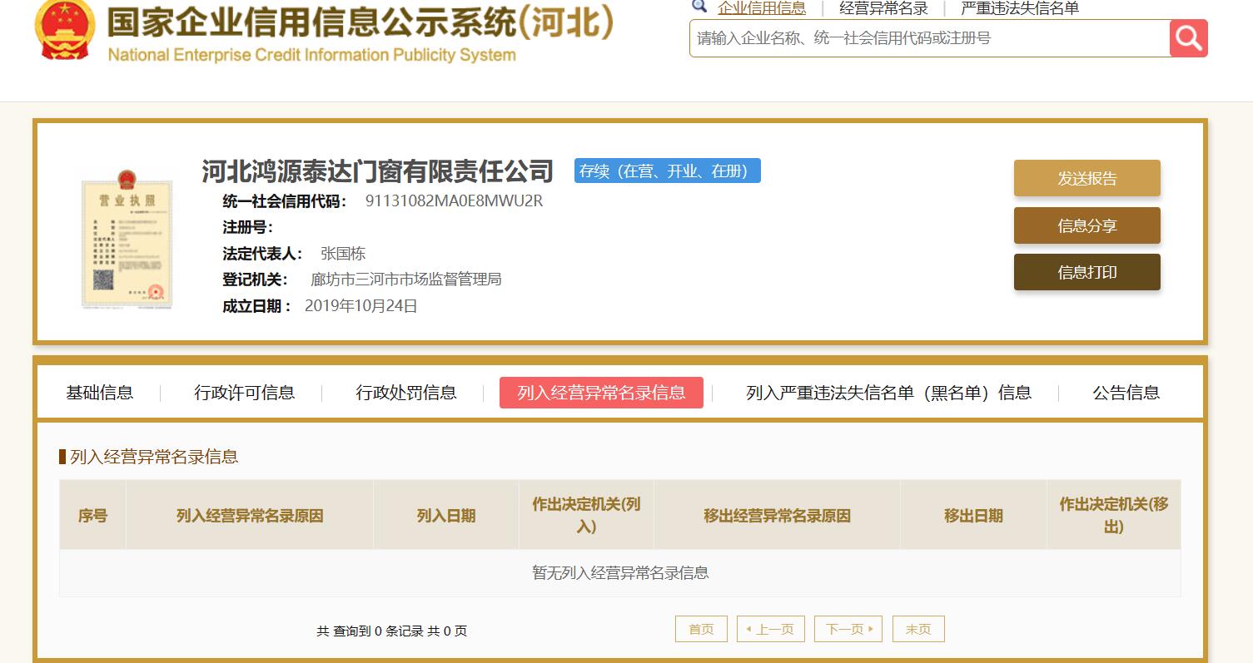Click the credit code 91131082MA0E8MWU2R
Viewport: 1253px width, 663px height.
tap(454, 200)
